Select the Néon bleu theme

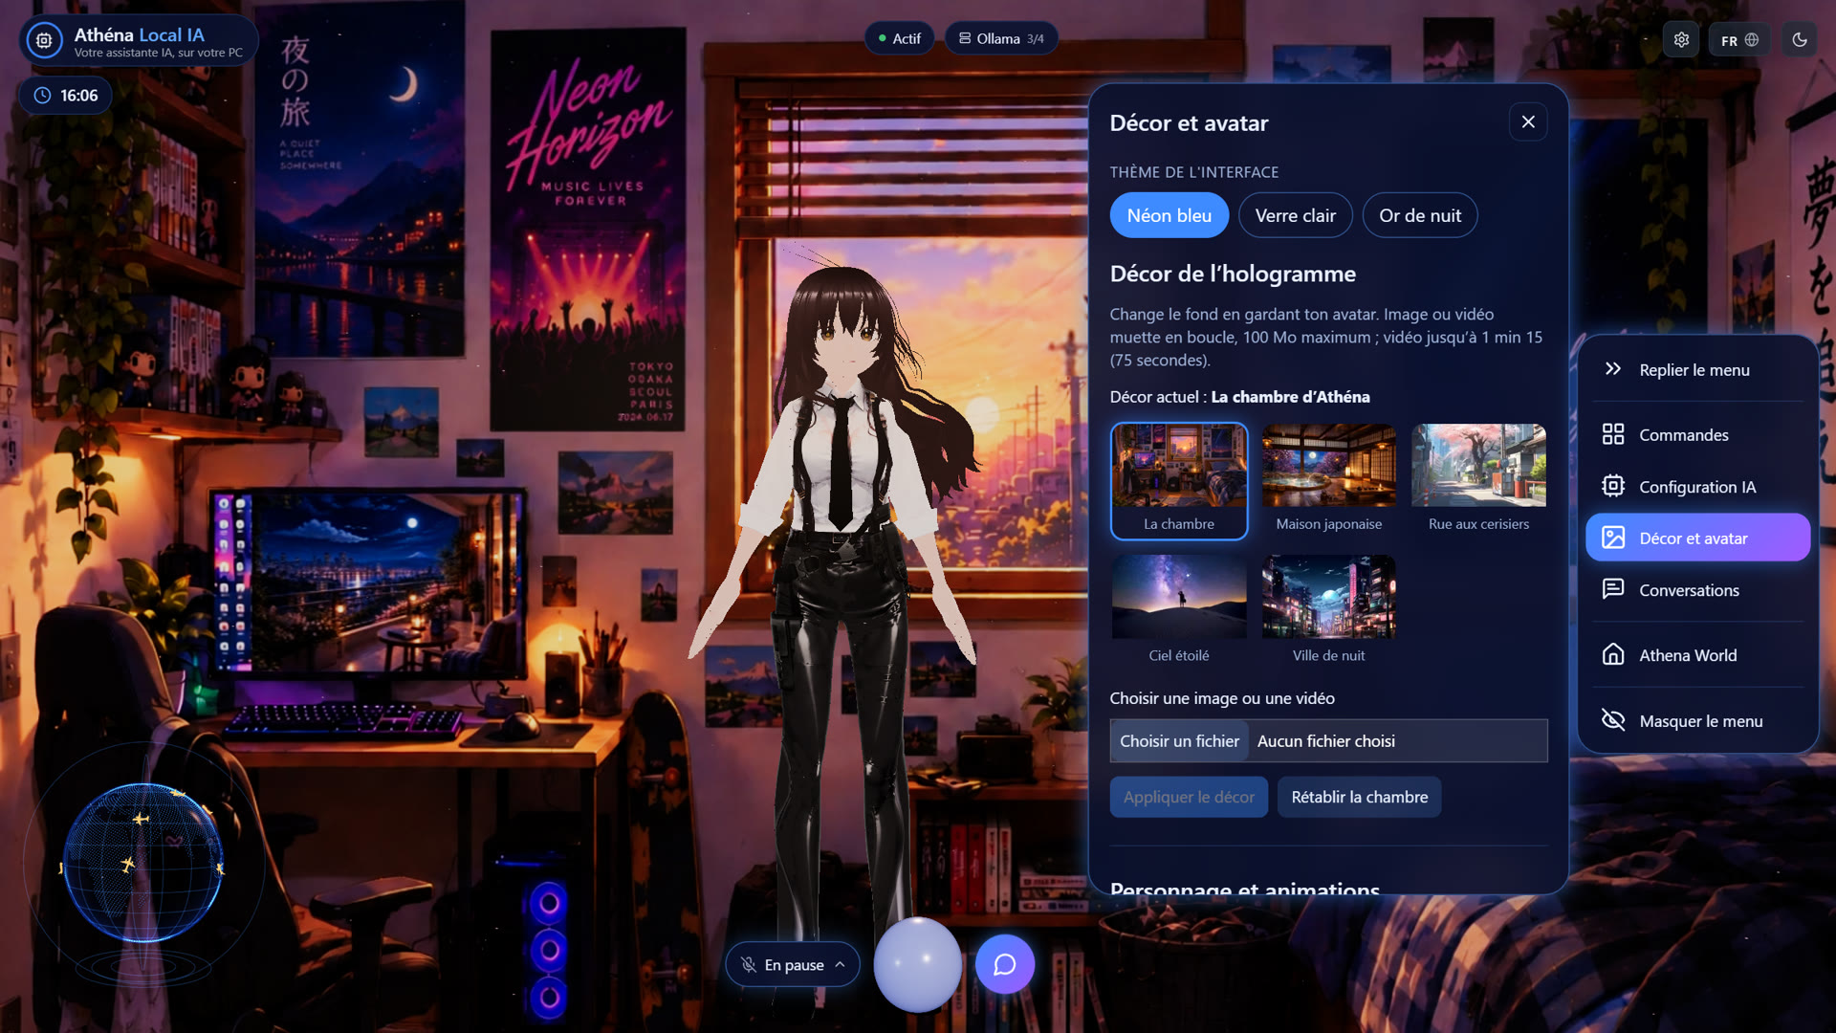click(x=1169, y=215)
